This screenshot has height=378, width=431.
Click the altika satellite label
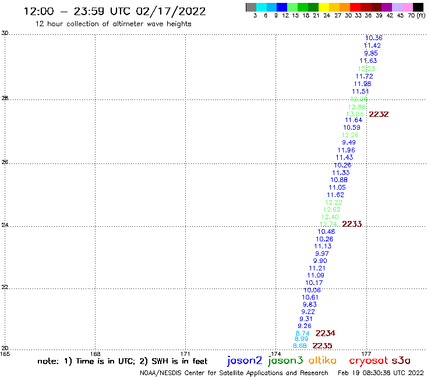click(322, 361)
